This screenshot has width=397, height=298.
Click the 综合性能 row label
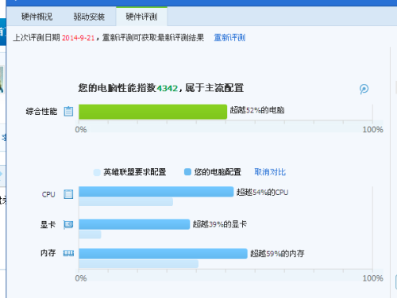point(41,112)
